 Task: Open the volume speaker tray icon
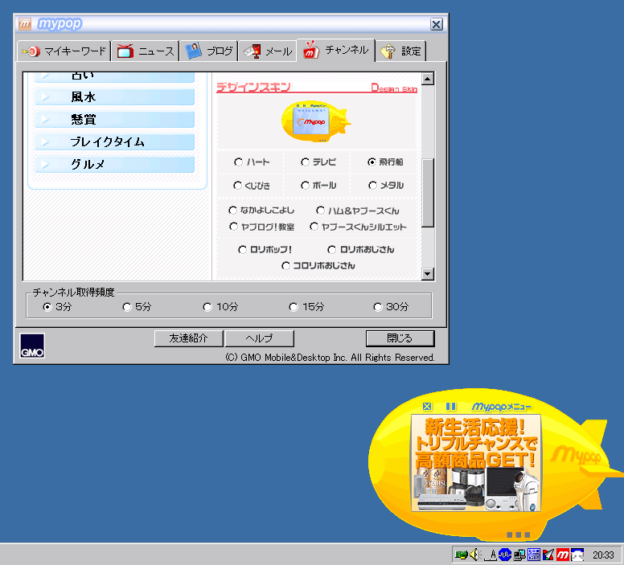[475, 555]
